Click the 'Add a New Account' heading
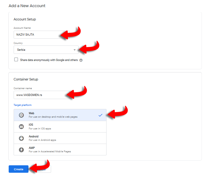Screen dimensions: 205x178 (27, 6)
